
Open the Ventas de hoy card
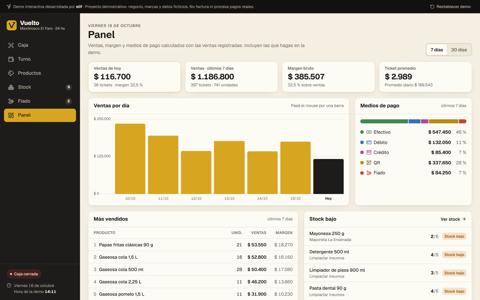[x=134, y=77]
